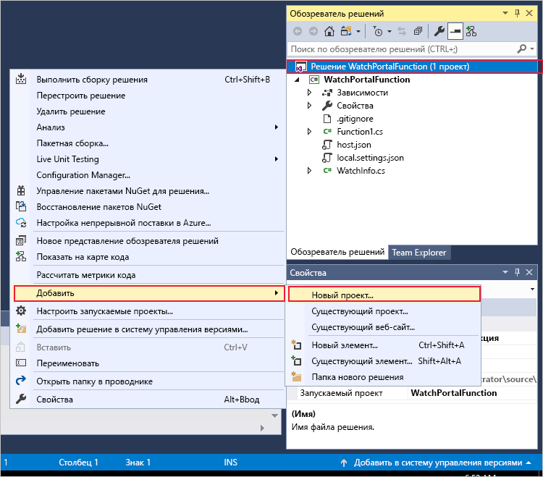Click the Новый элемент... icon in submenu

pos(296,345)
